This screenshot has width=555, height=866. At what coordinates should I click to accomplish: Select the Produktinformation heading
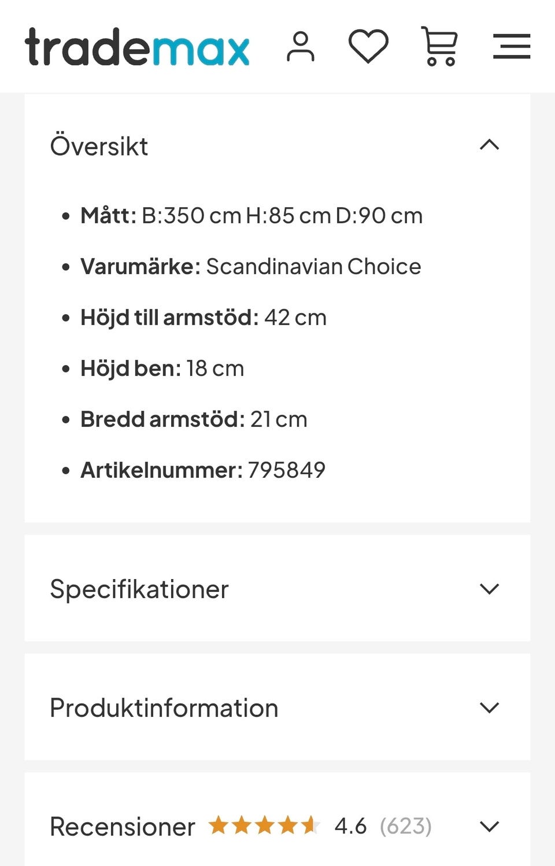(x=164, y=707)
